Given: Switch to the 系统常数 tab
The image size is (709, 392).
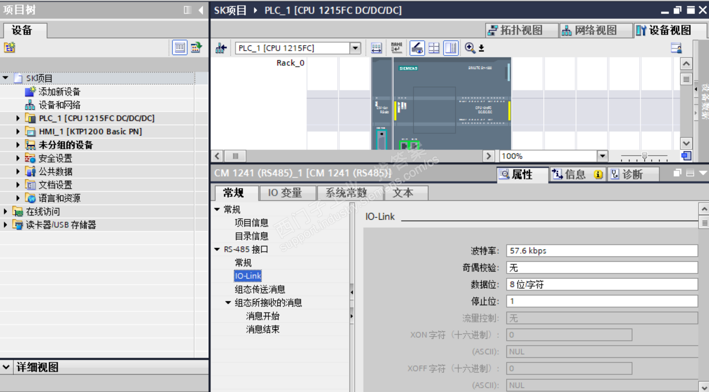Looking at the screenshot, I should pos(350,193).
